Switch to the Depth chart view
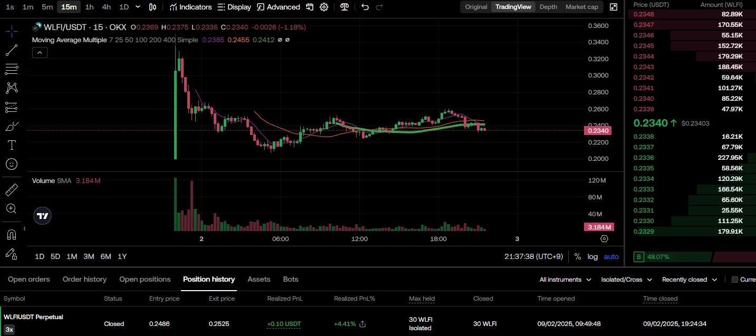 pyautogui.click(x=548, y=7)
